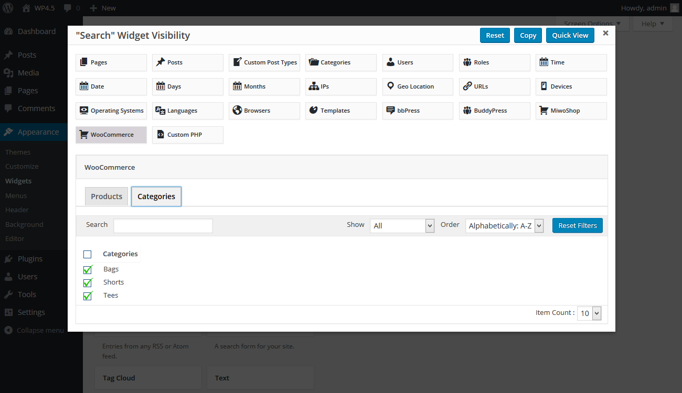Open the Pages visibility option
Screen dimensions: 682x393
click(x=111, y=62)
